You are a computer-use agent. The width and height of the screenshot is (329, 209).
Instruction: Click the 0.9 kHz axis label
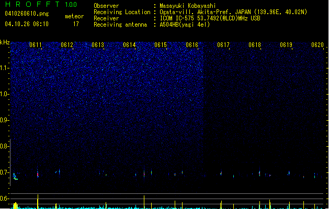[5, 120]
